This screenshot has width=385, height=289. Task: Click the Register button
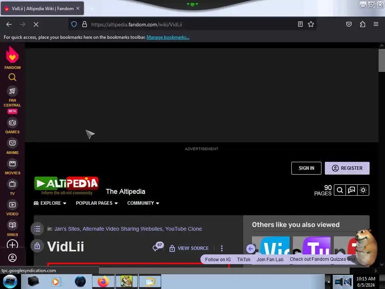pyautogui.click(x=347, y=168)
